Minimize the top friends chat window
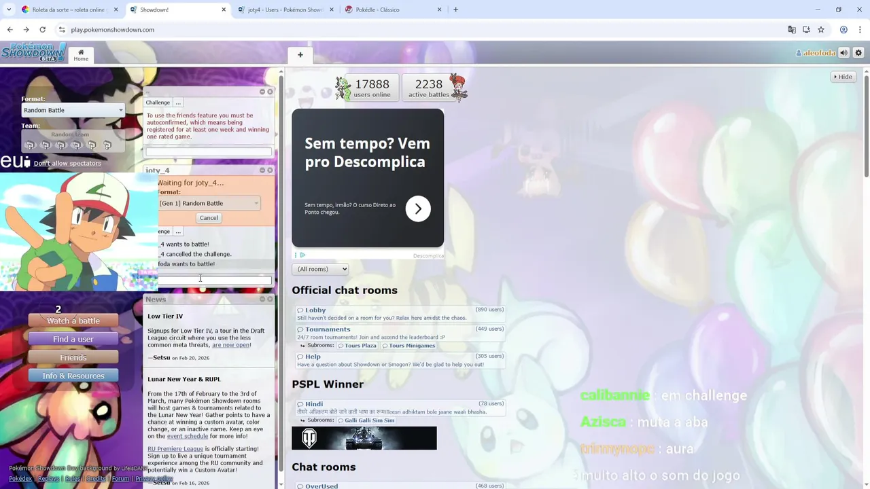 point(262,92)
